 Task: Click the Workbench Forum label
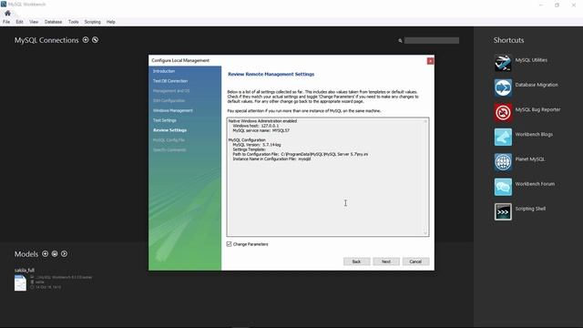point(535,184)
